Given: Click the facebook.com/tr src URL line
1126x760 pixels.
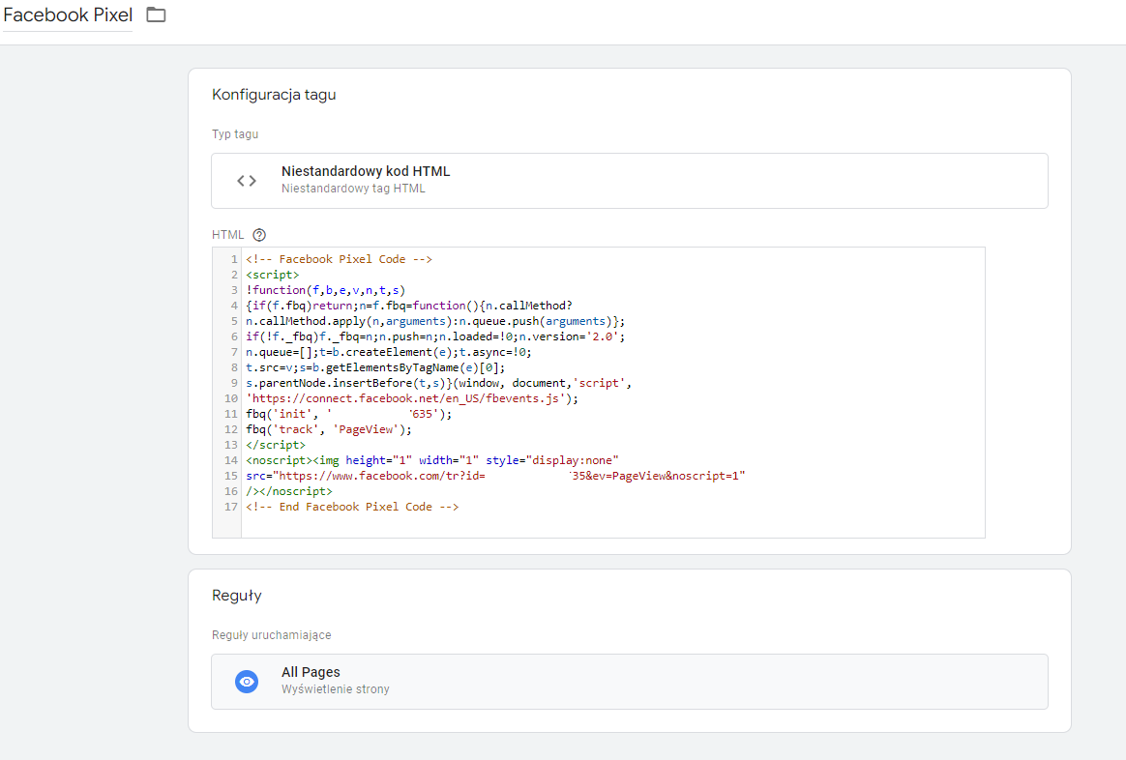Looking at the screenshot, I should [495, 476].
